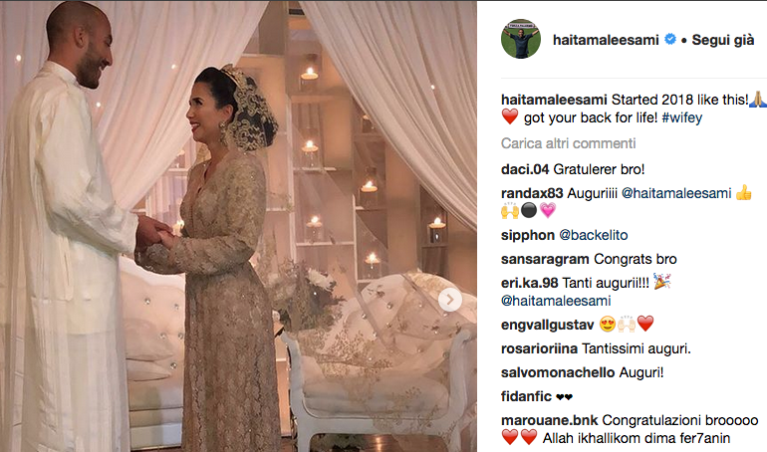Open sipphon commenter profile
Screen dimensions: 767x452
pyautogui.click(x=528, y=236)
